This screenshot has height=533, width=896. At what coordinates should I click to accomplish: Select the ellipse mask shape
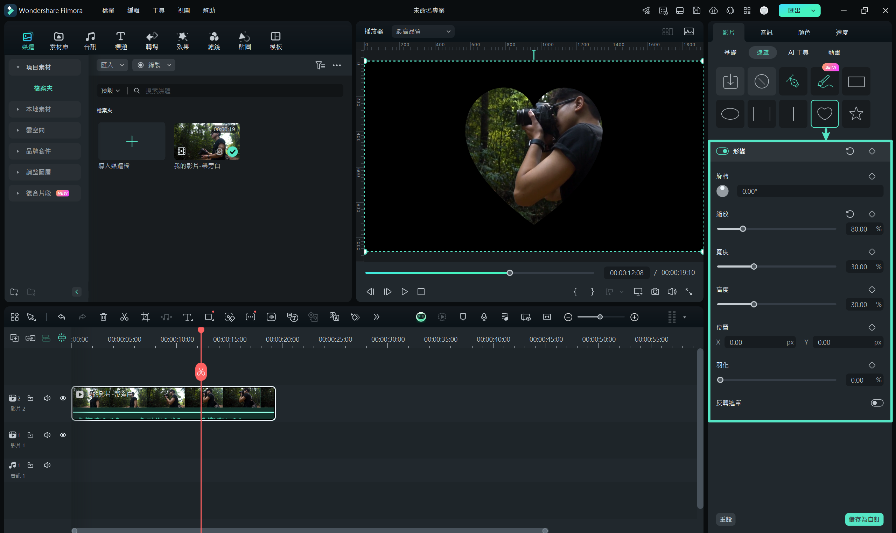(x=730, y=114)
